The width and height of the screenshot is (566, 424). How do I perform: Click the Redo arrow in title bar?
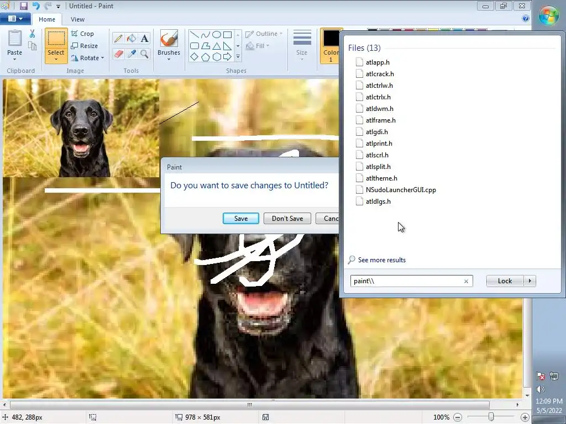pos(48,6)
